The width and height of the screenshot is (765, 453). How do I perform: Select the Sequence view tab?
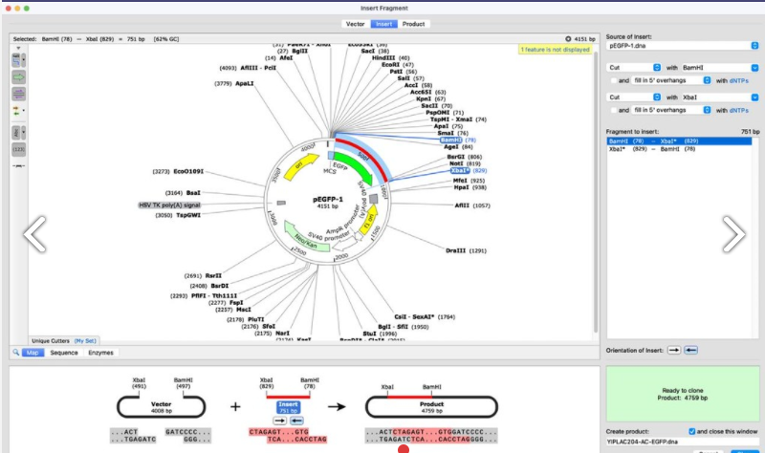click(64, 353)
